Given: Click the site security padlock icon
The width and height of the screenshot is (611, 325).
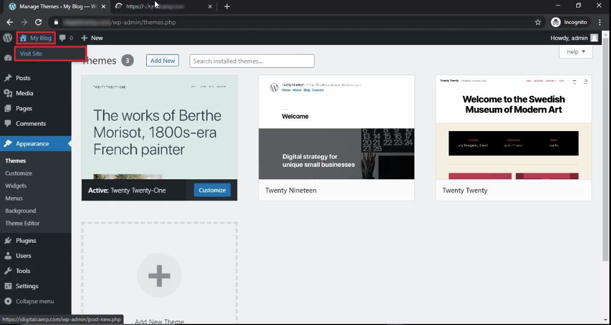Looking at the screenshot, I should (x=56, y=22).
